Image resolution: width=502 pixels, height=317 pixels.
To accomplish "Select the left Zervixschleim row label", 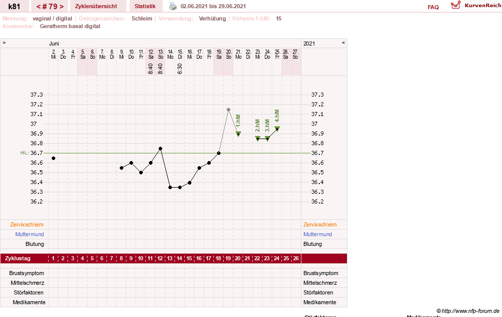I will 27,224.
